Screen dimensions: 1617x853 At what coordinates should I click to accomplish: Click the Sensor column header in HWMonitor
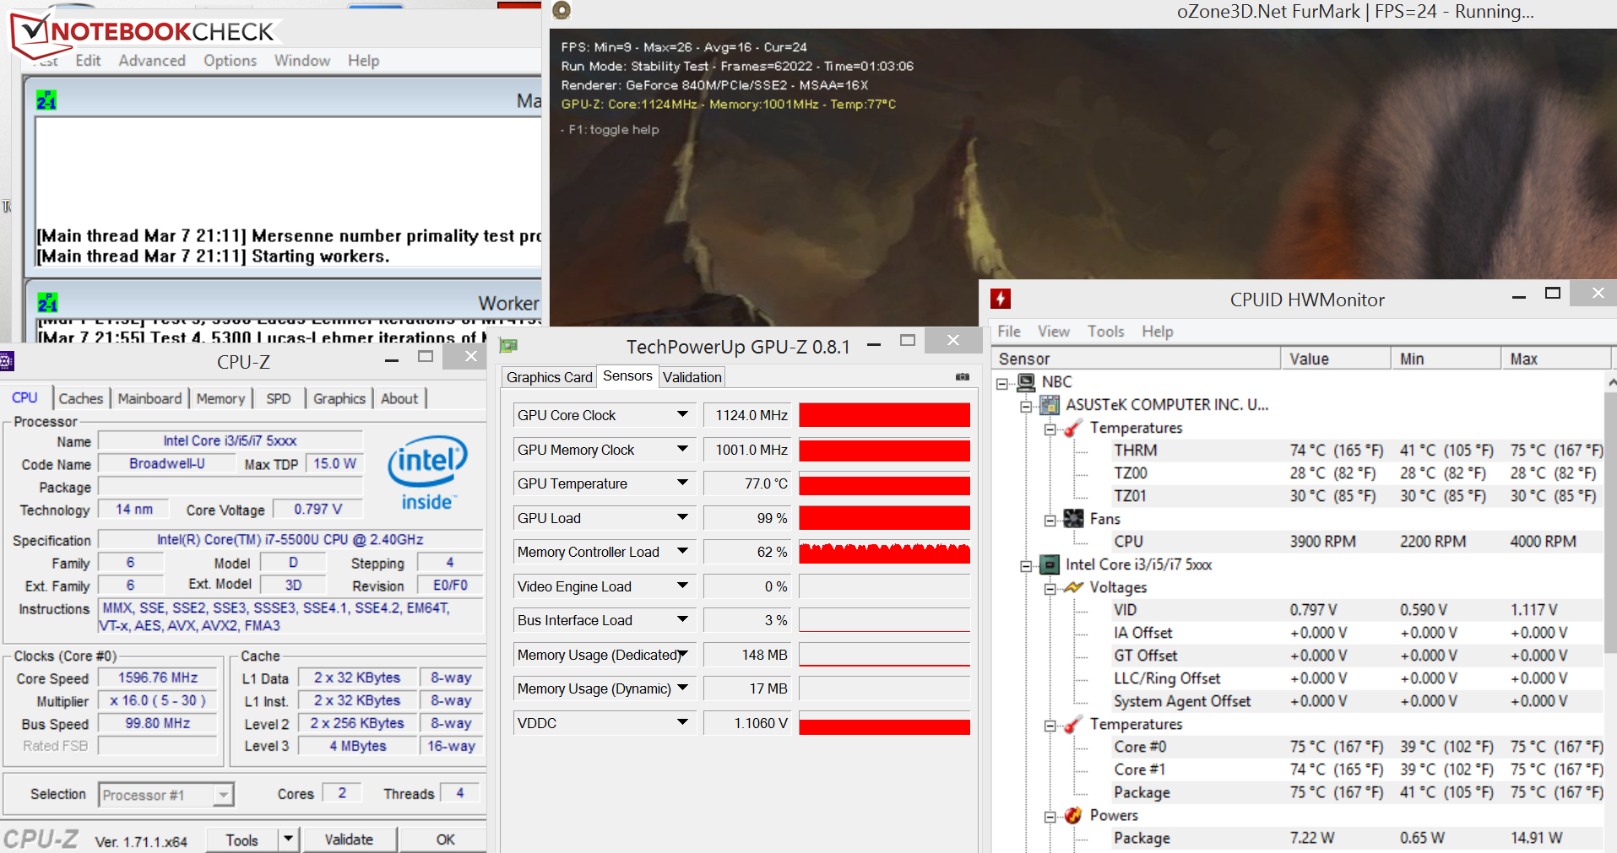pos(1136,359)
